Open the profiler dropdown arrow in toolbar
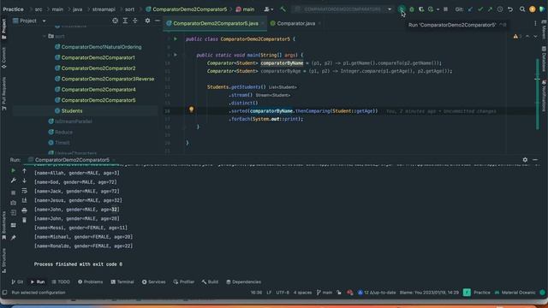This screenshot has height=308, width=548. click(x=438, y=9)
